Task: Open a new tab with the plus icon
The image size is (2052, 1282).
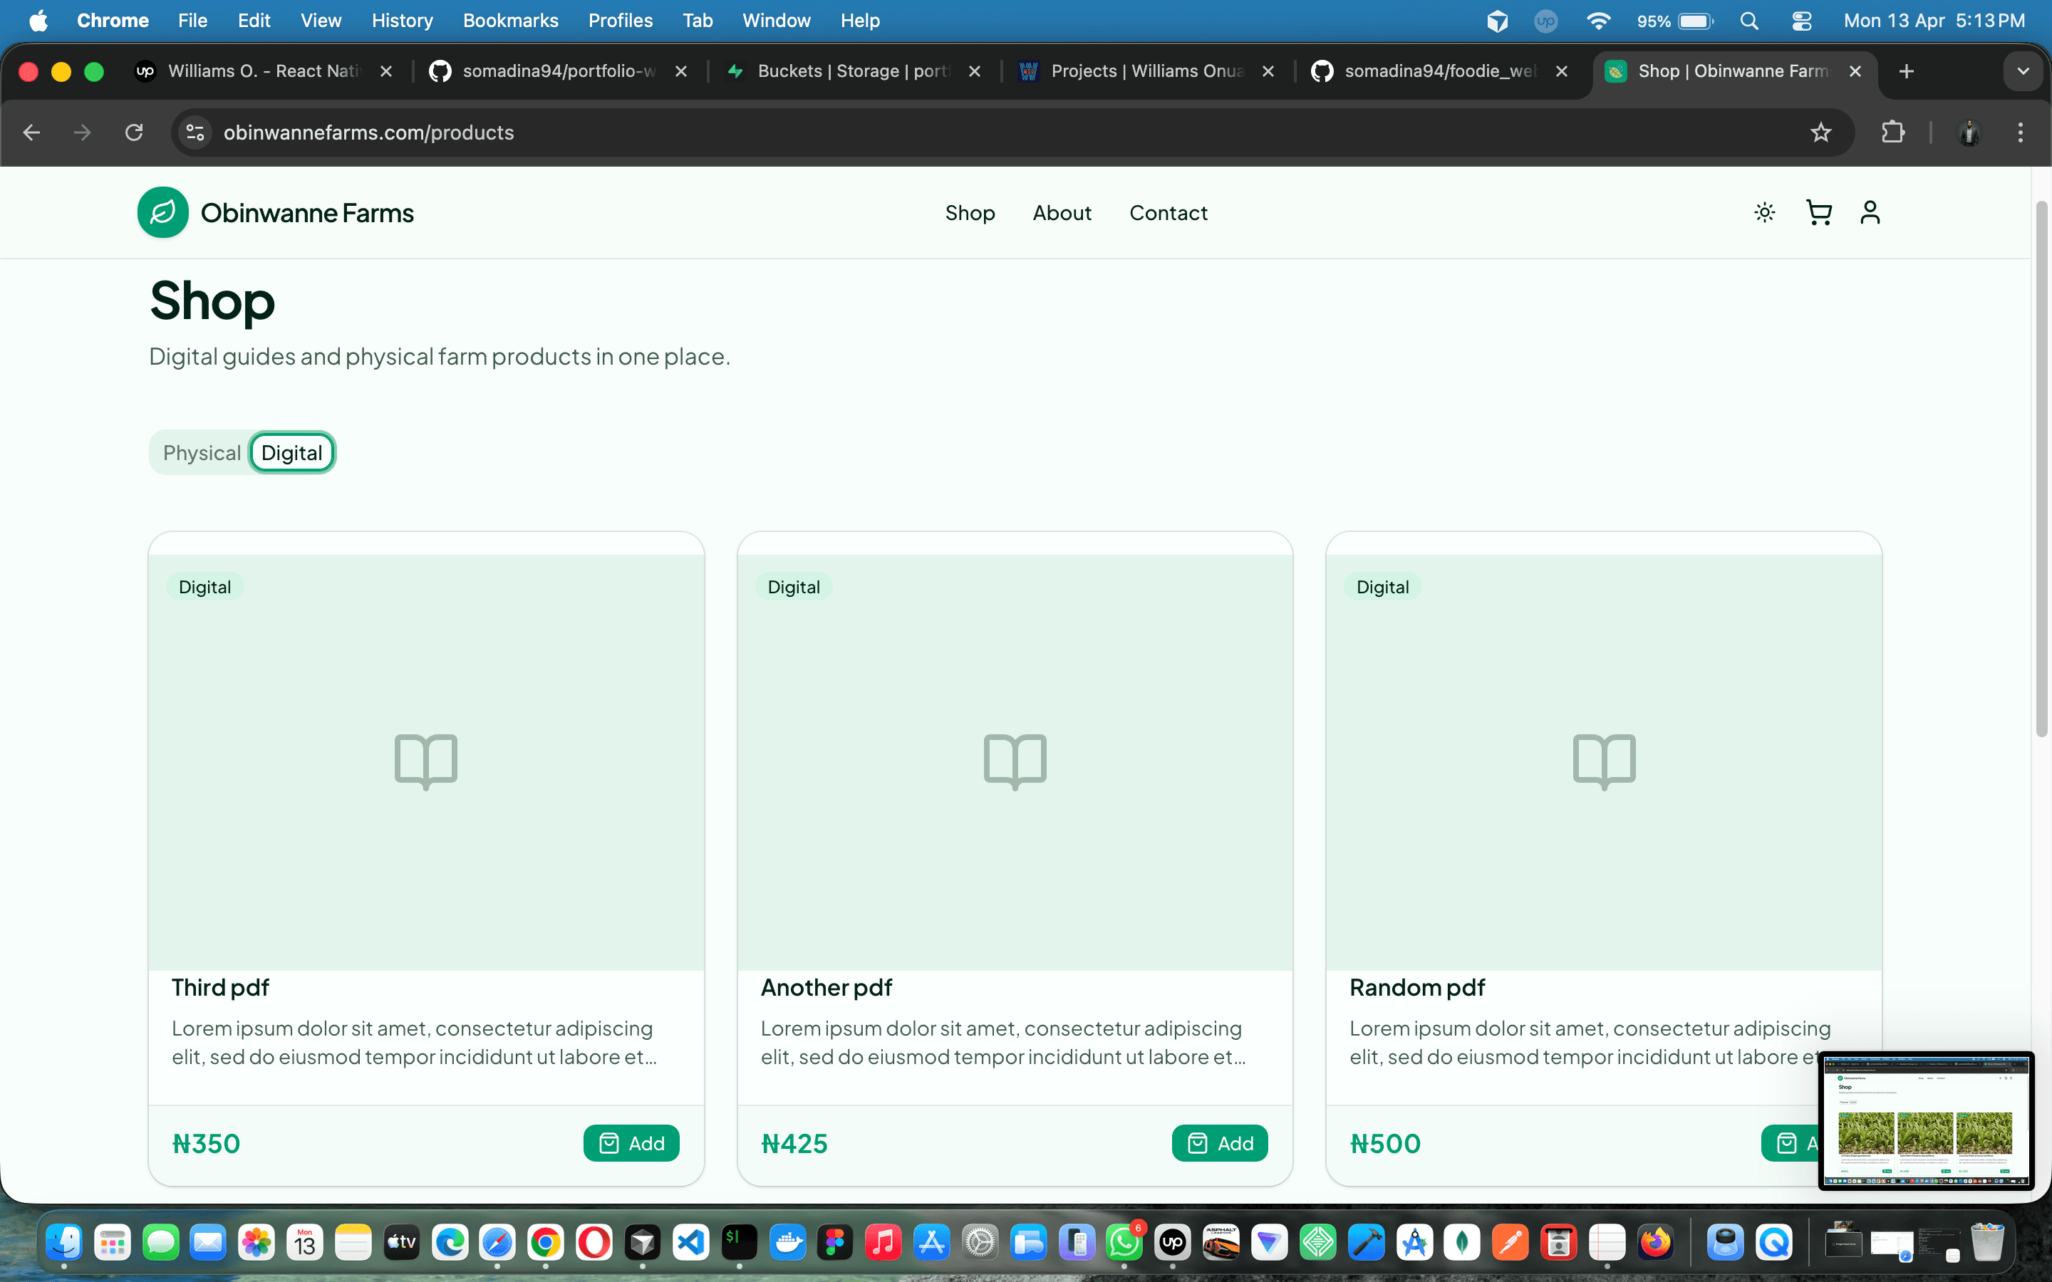Action: (x=1906, y=71)
